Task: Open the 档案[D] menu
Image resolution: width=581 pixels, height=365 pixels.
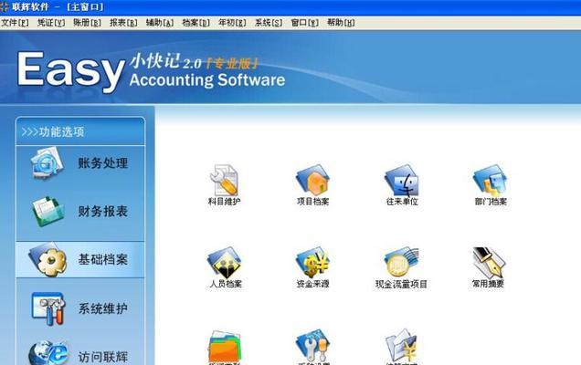Action: pos(196,23)
